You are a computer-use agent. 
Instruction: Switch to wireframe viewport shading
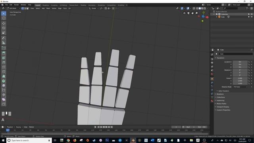197,8
